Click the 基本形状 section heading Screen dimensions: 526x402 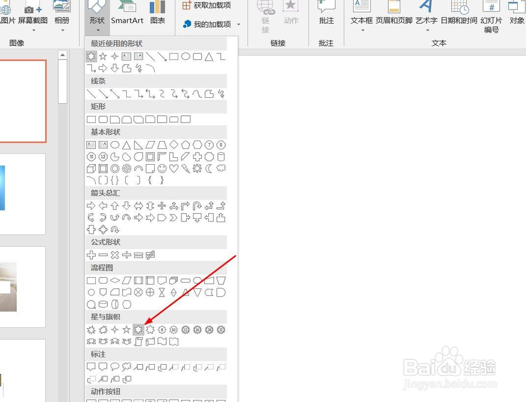pos(105,132)
